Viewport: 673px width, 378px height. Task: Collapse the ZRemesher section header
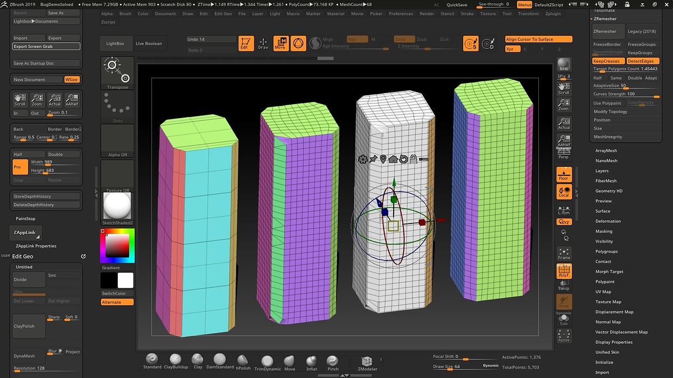pos(605,18)
